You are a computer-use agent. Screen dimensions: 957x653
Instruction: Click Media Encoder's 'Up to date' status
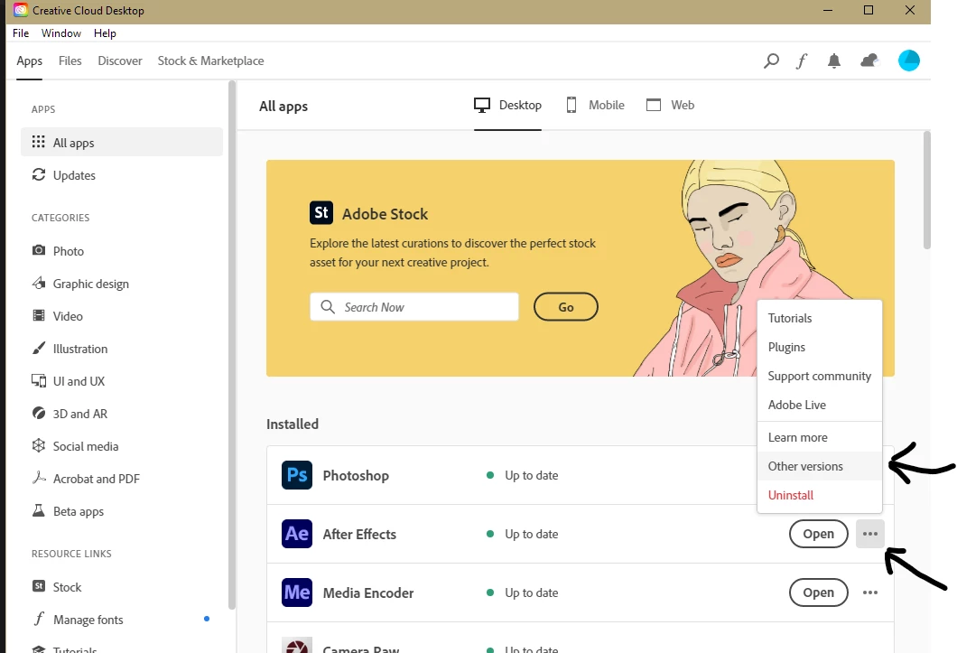coord(531,592)
